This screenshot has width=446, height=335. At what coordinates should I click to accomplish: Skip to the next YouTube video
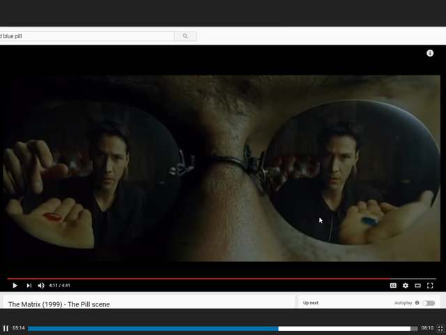click(x=29, y=285)
